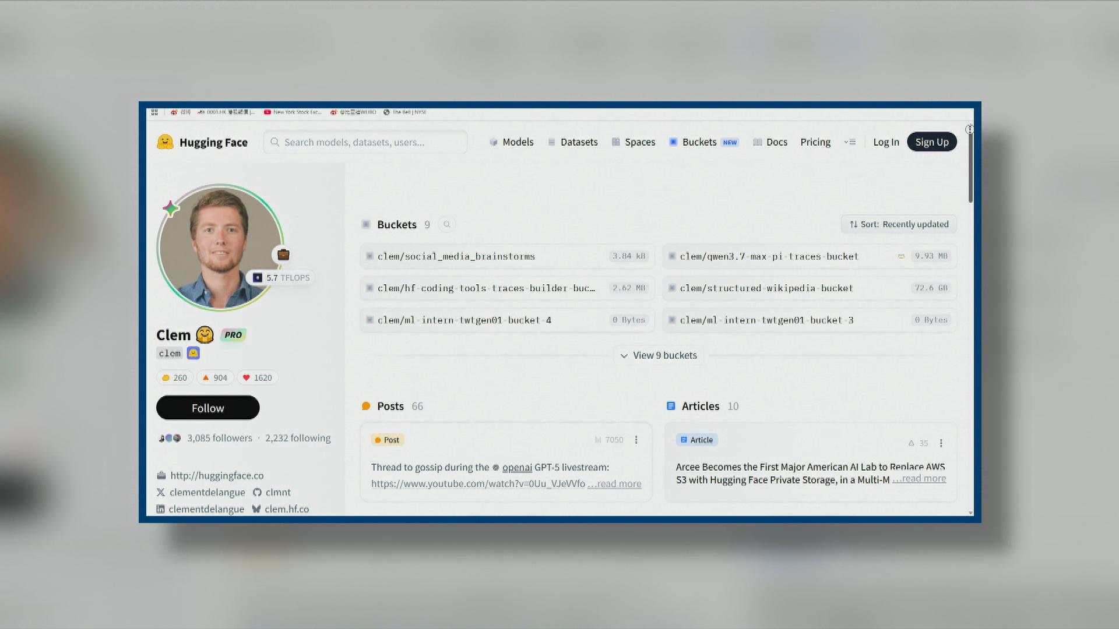Open the GitHub profile clmnt
Screen dimensions: 1119x629
(x=272, y=492)
